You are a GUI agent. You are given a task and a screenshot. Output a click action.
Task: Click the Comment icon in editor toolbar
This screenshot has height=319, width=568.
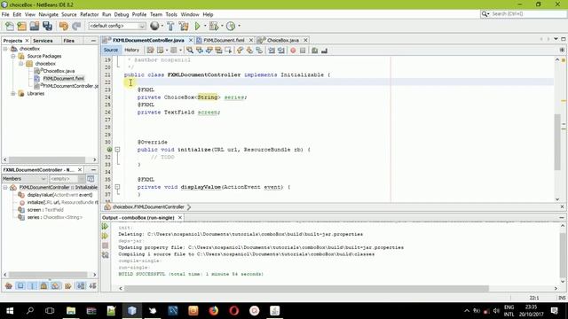tap(314, 51)
